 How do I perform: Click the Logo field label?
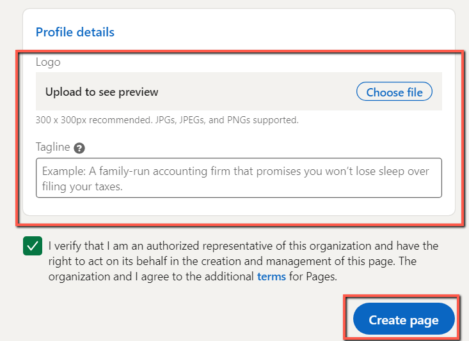coord(48,62)
